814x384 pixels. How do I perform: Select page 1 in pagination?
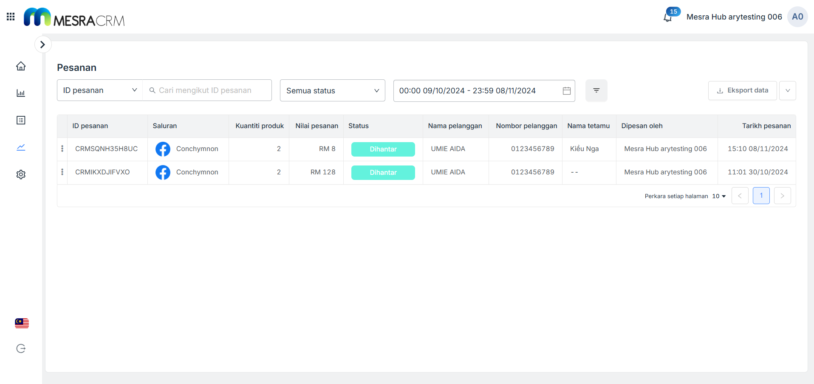click(x=761, y=196)
